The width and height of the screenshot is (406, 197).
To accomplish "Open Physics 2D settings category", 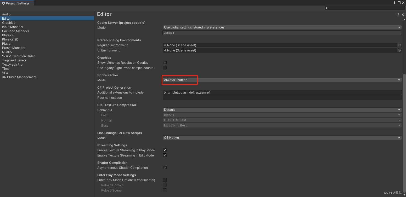I will click(10, 39).
